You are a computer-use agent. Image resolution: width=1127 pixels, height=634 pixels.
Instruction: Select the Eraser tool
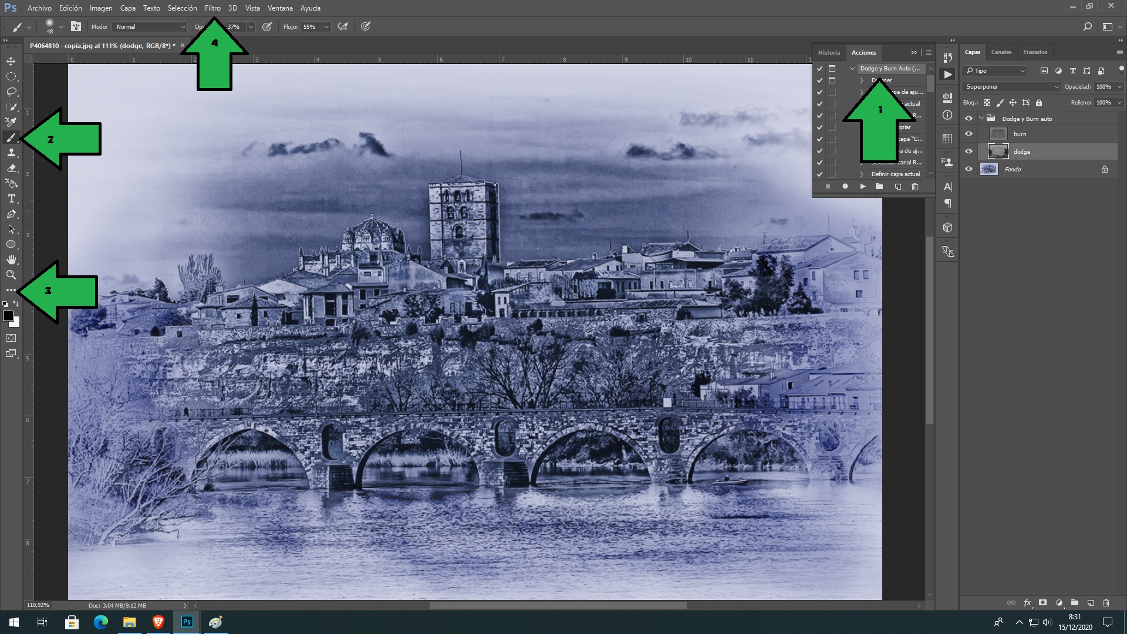[11, 168]
